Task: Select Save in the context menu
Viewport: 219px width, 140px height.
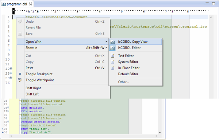Action: pyautogui.click(x=63, y=34)
